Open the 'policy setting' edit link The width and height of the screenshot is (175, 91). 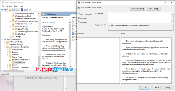click(x=50, y=22)
